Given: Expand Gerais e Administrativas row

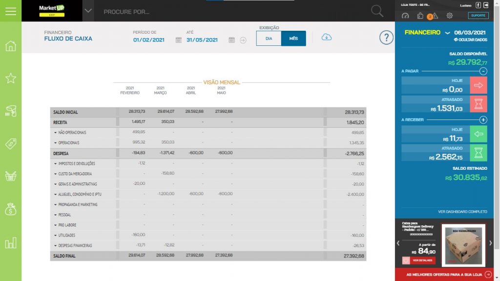Looking at the screenshot, I should [x=55, y=184].
